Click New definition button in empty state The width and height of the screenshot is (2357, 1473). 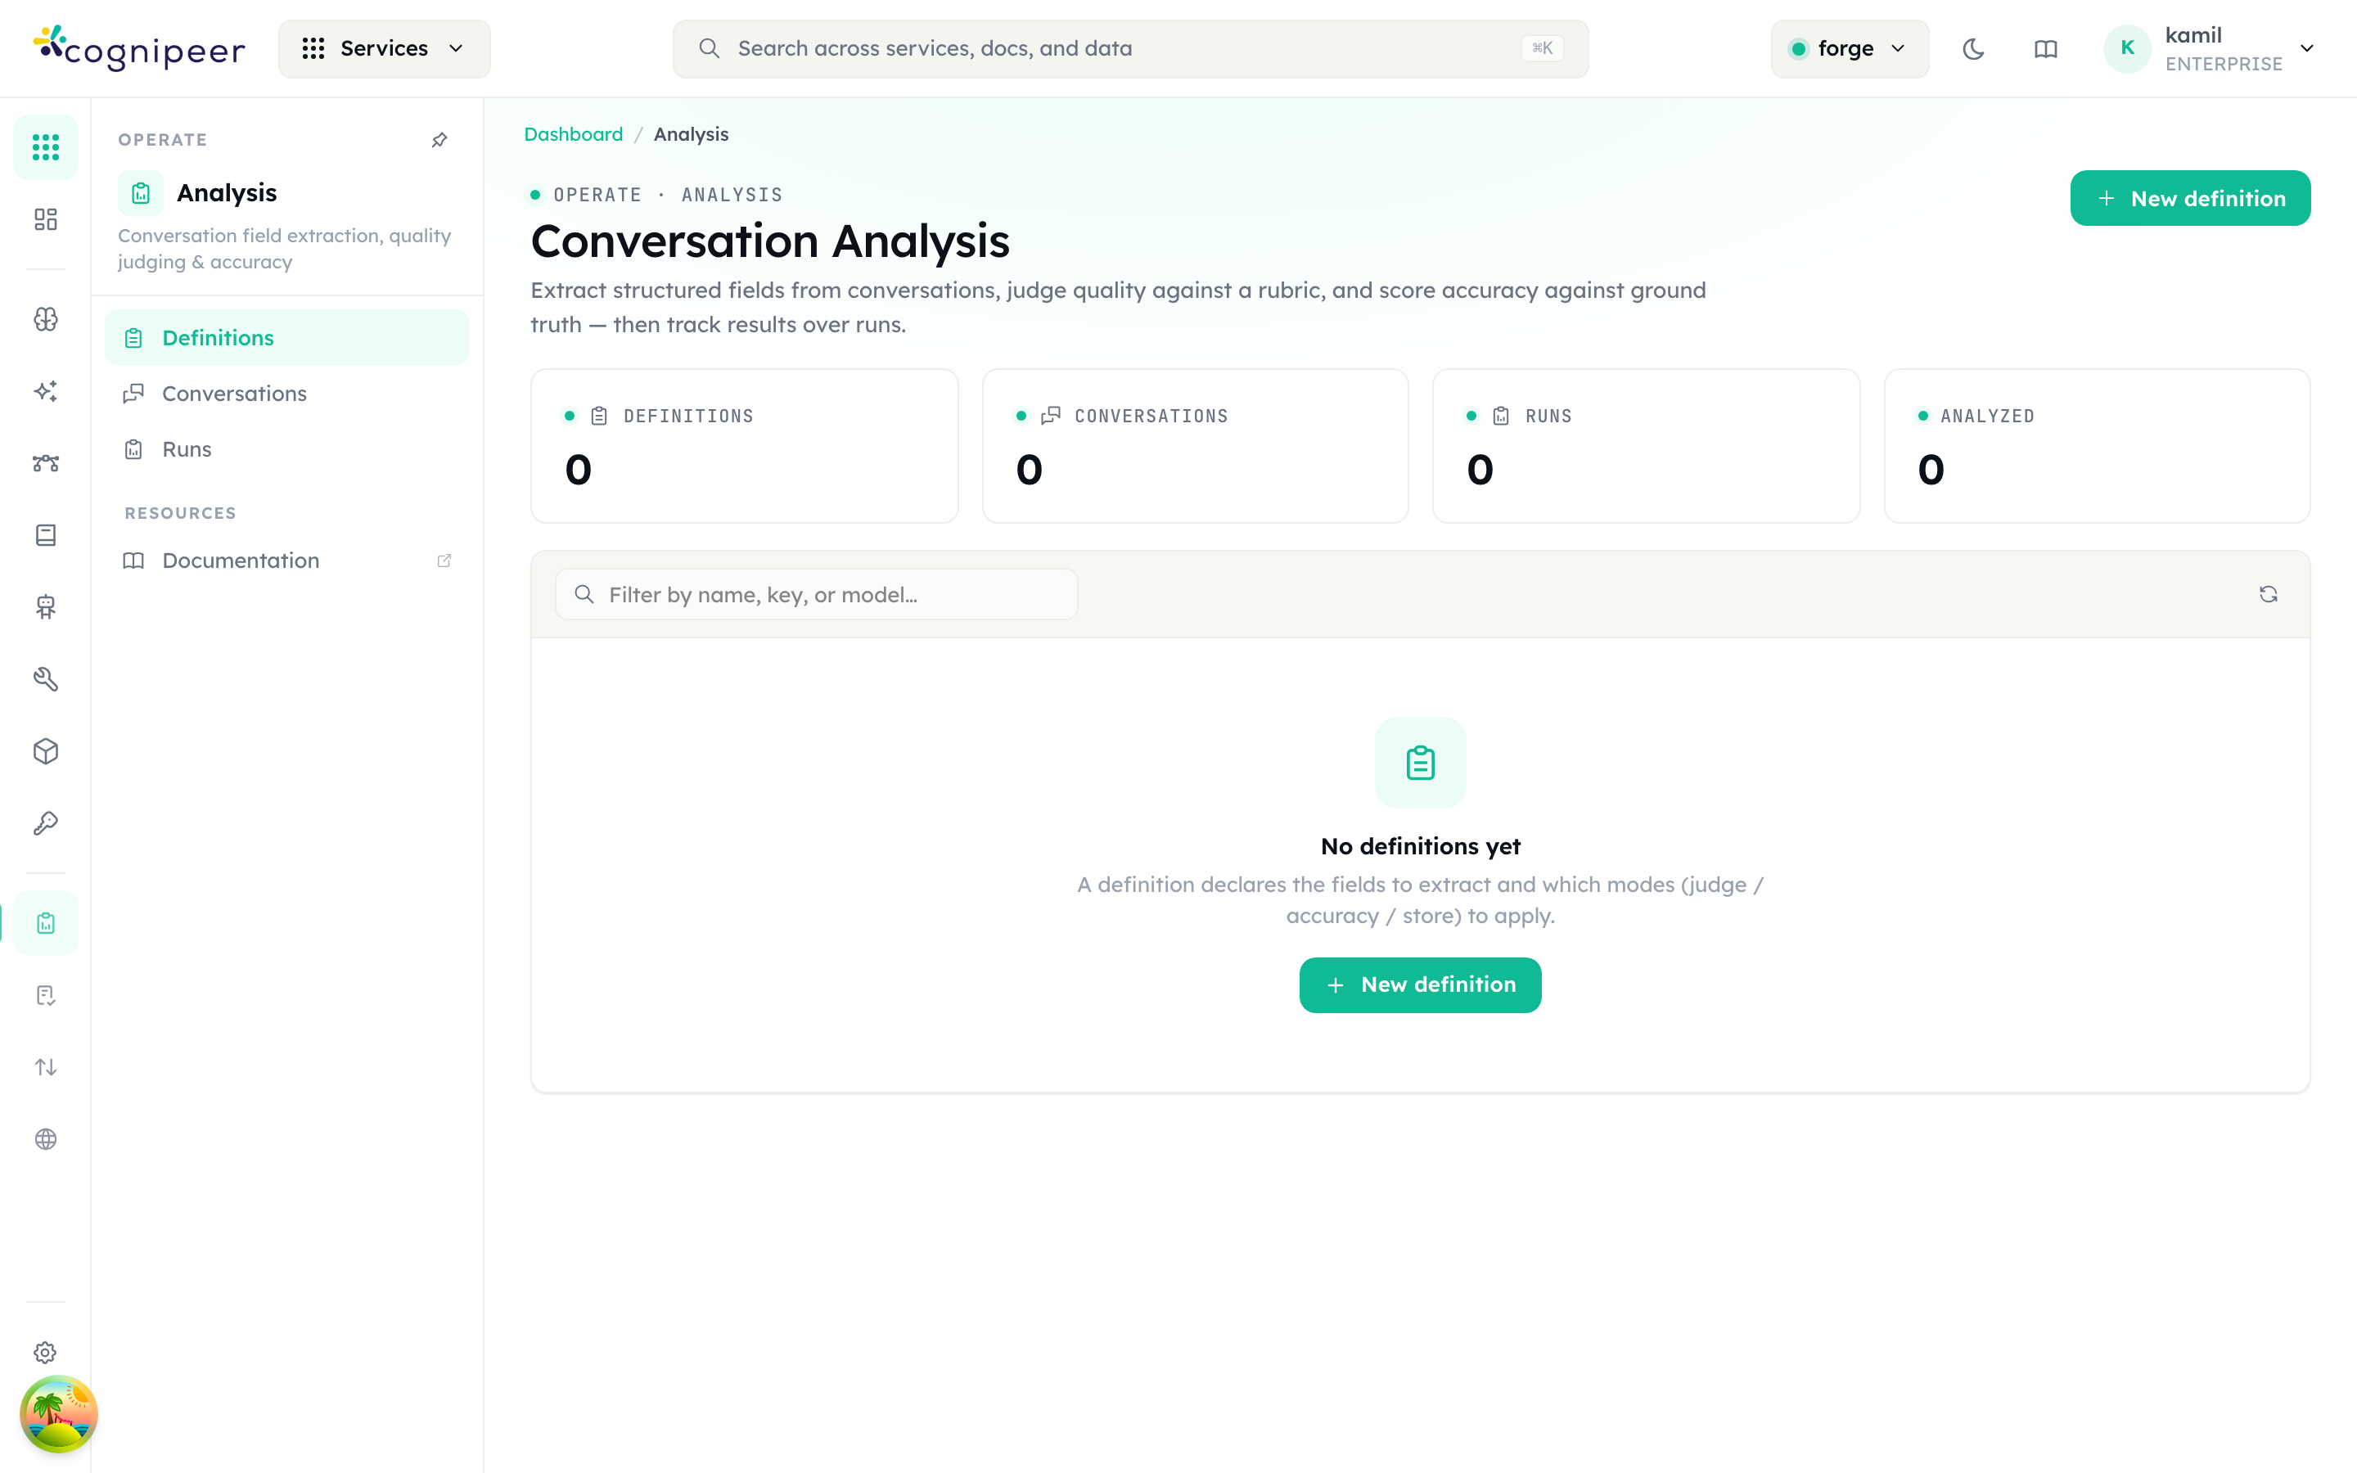[x=1420, y=985]
